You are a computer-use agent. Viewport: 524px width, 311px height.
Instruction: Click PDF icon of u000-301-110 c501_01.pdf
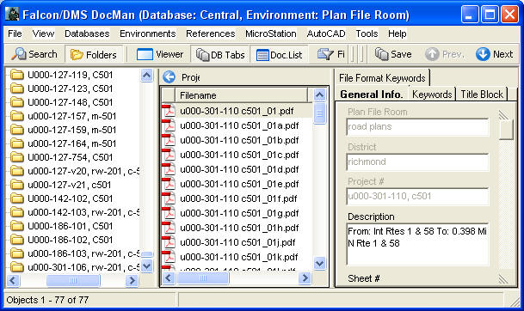click(x=169, y=111)
